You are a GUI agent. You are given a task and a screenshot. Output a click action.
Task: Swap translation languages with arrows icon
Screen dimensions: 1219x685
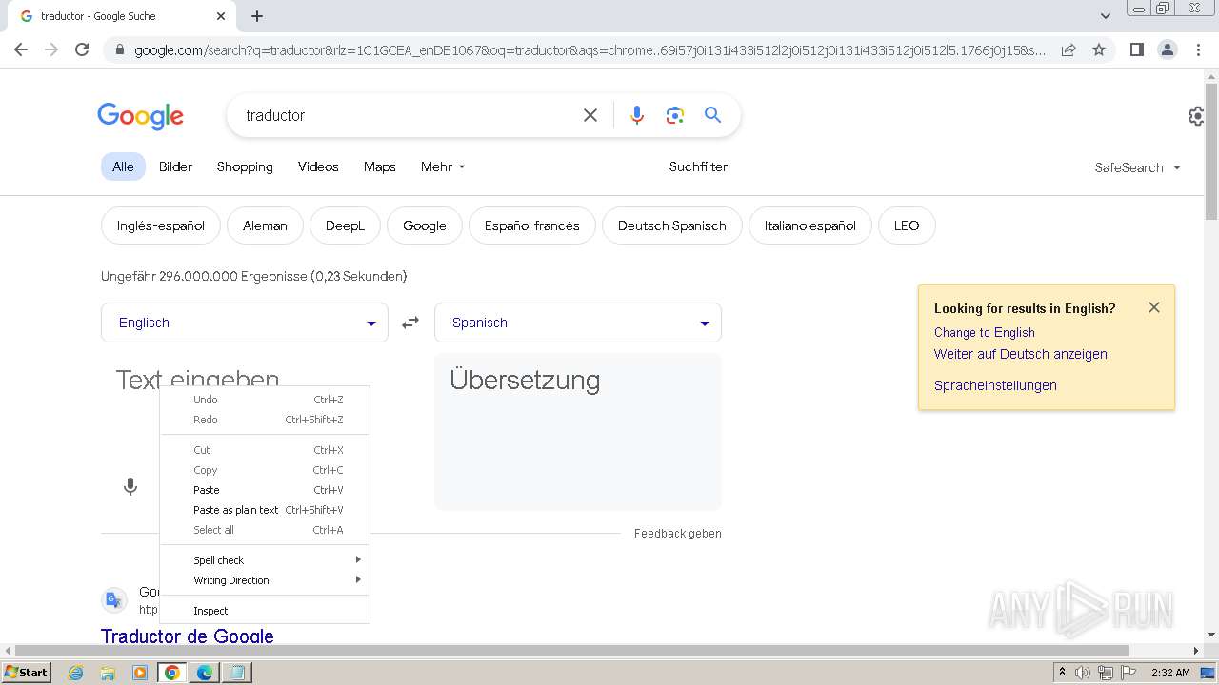[x=410, y=323]
